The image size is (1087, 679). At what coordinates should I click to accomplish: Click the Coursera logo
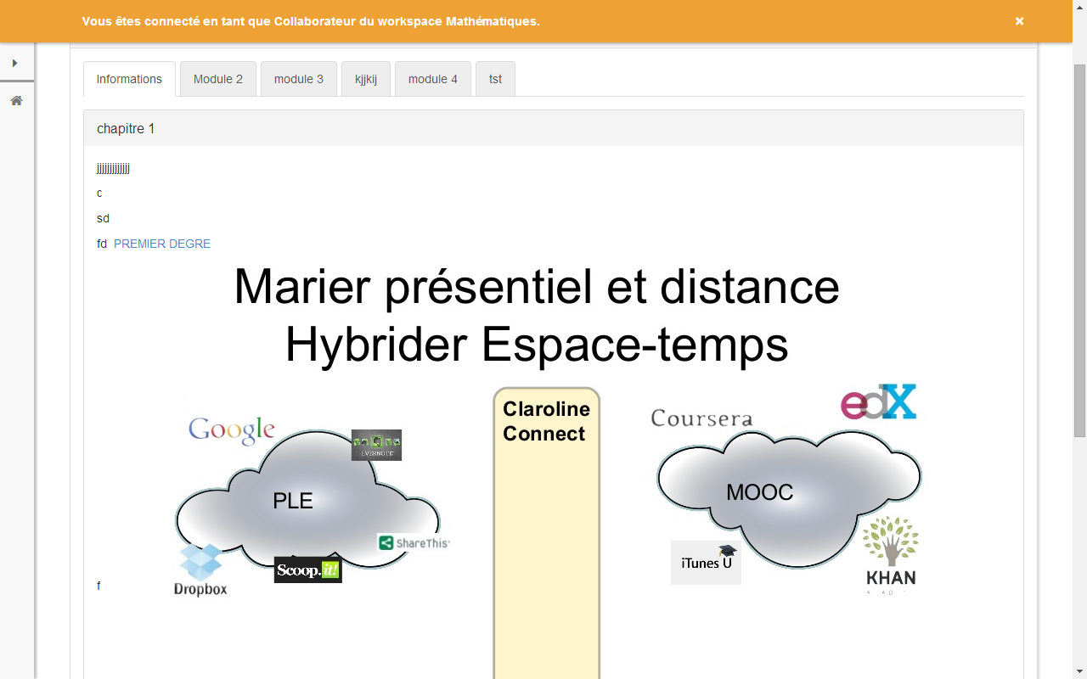[x=701, y=418]
